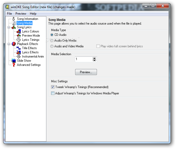Click the Lyrics Timings clock icon
176x149 pixels.
(x=19, y=40)
